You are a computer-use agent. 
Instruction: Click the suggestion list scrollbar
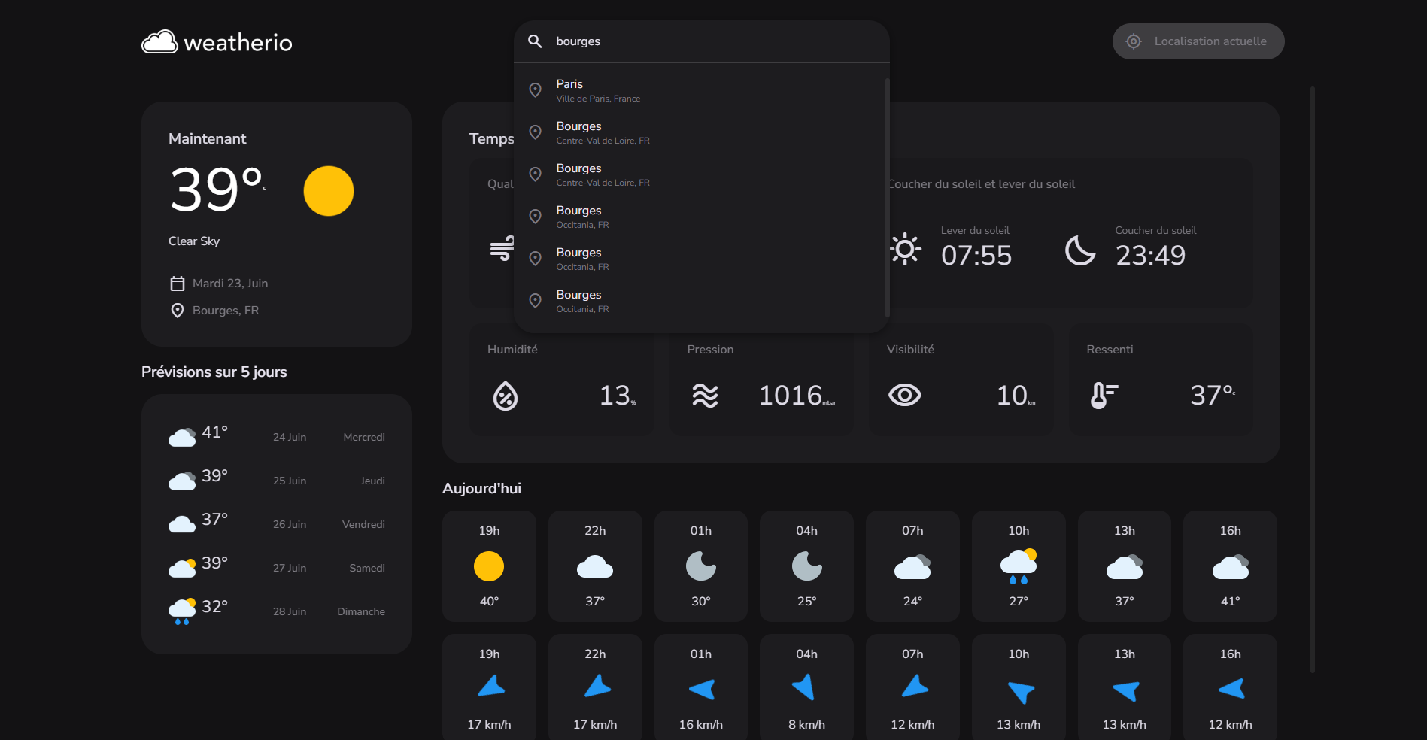(x=888, y=197)
